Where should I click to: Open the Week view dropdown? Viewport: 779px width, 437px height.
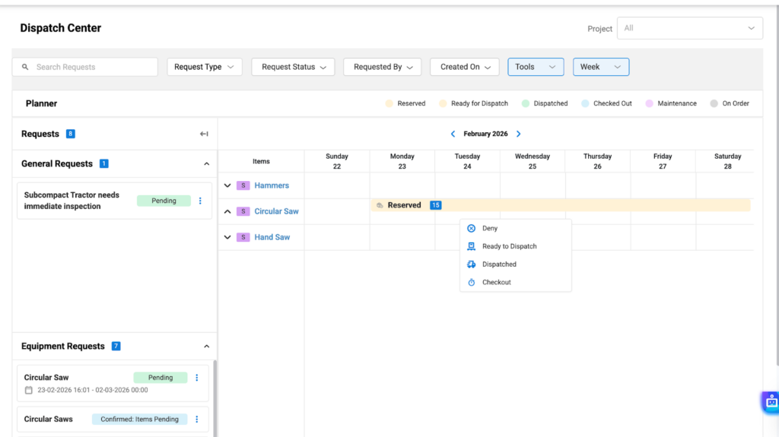(x=600, y=67)
